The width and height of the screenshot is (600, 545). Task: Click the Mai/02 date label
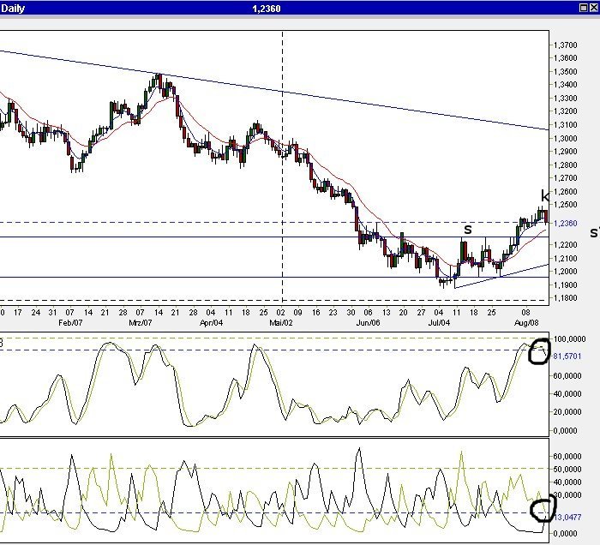pos(281,323)
